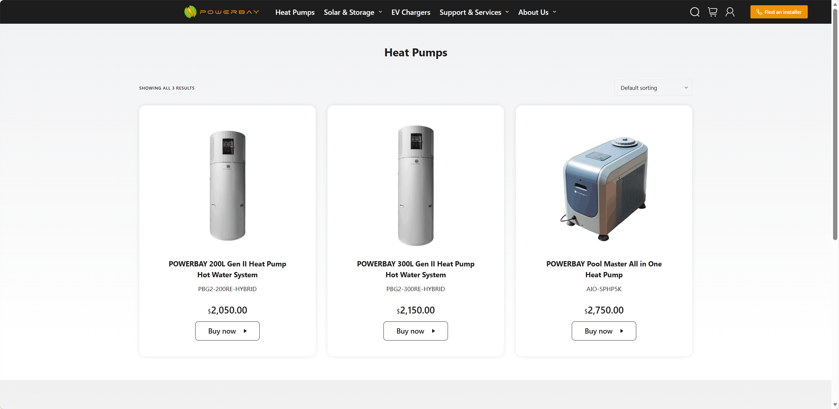Open the search magnifier icon

coord(695,12)
